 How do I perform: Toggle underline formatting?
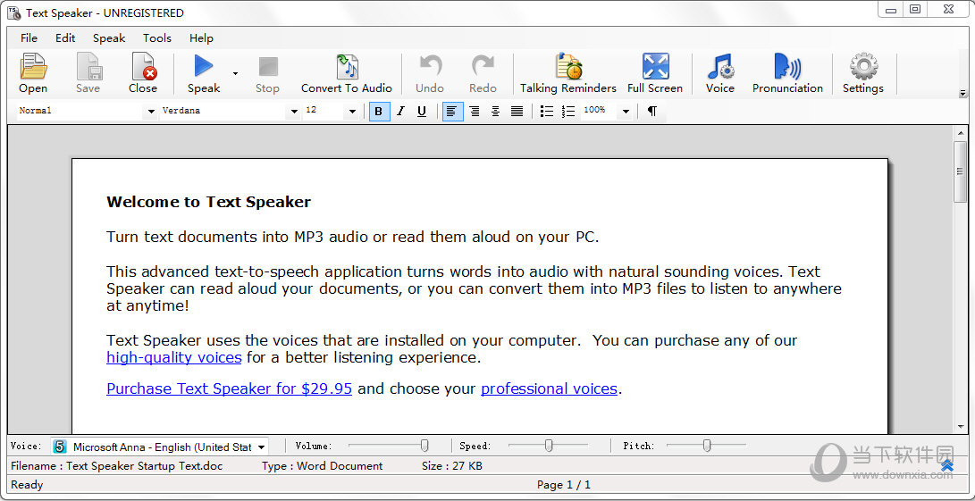click(422, 112)
